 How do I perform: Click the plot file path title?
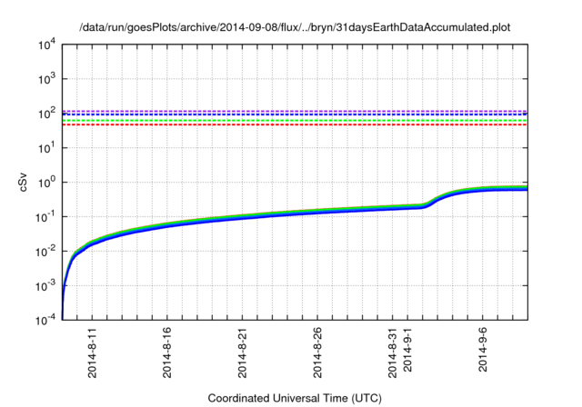tap(295, 27)
